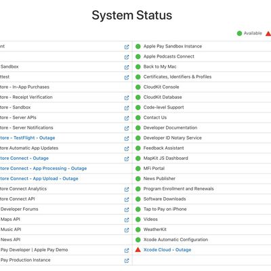
Task: Click green status dot for Developer Documentation
Action: coord(138,128)
